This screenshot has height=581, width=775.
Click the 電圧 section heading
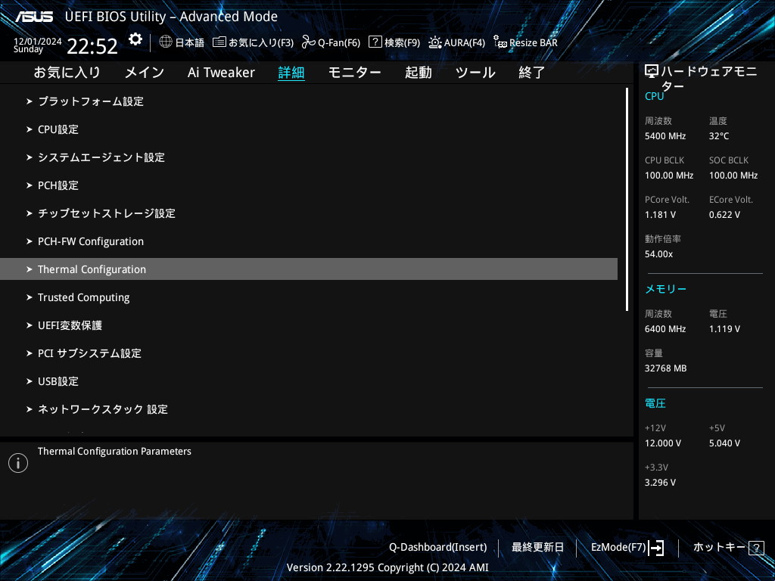[655, 403]
